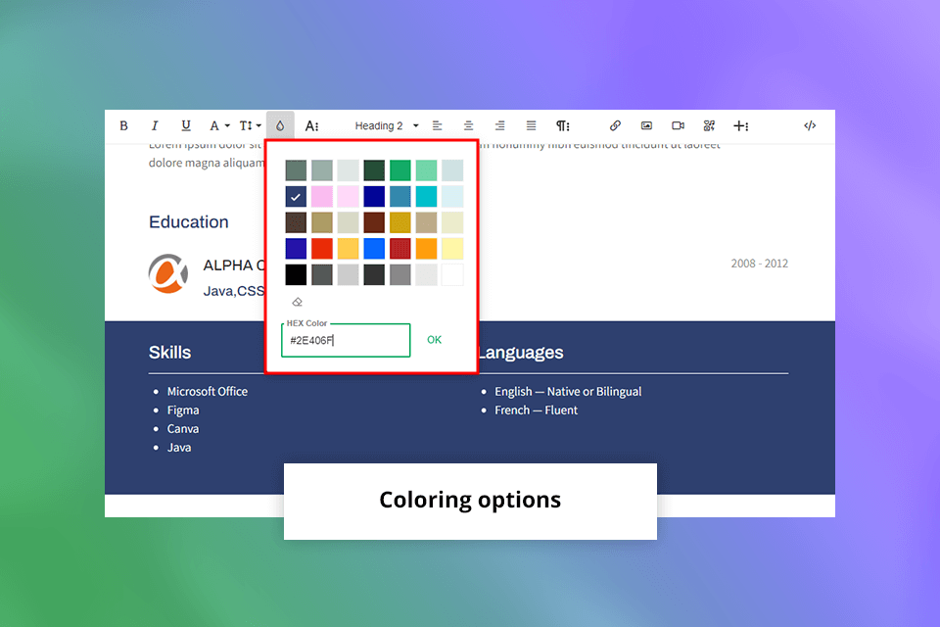This screenshot has height=627, width=940.
Task: Pick the dark forest green swatch
Action: (374, 170)
